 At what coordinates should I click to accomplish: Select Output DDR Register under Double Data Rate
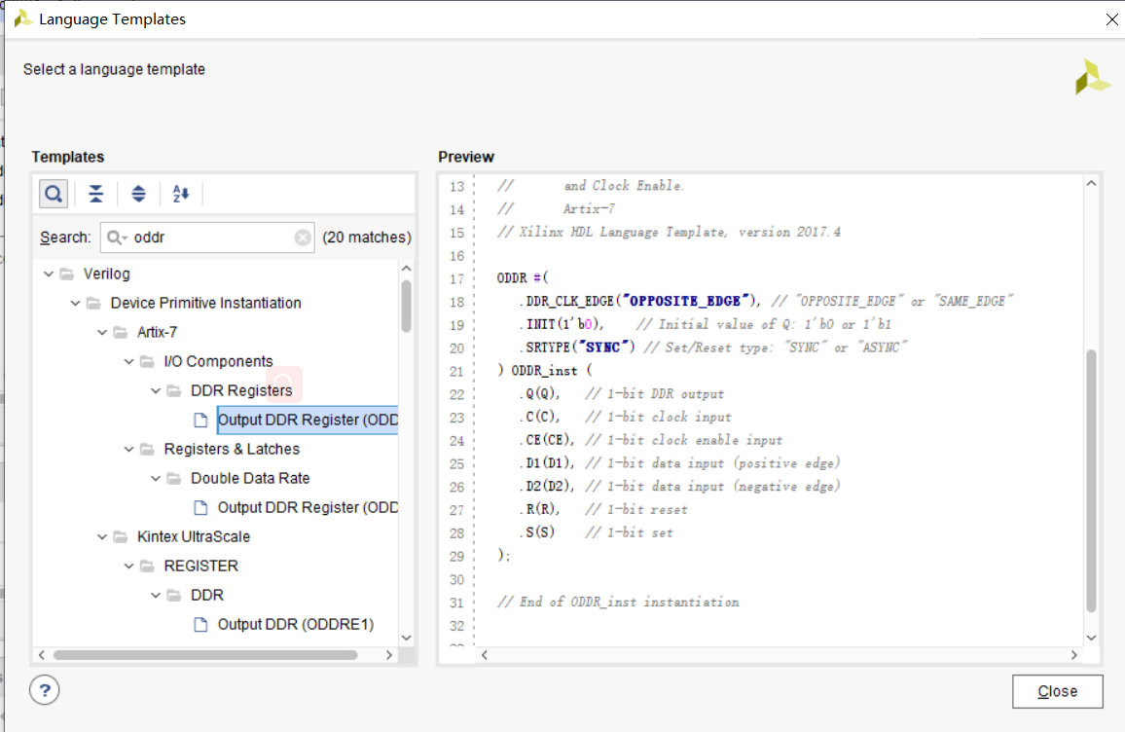click(308, 507)
